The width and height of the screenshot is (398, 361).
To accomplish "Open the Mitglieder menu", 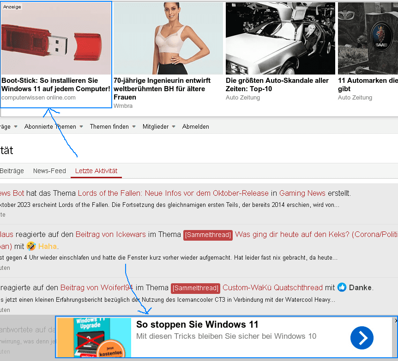I will pos(155,127).
